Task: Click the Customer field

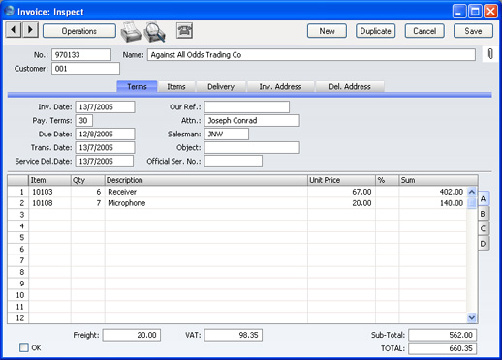Action: click(85, 69)
